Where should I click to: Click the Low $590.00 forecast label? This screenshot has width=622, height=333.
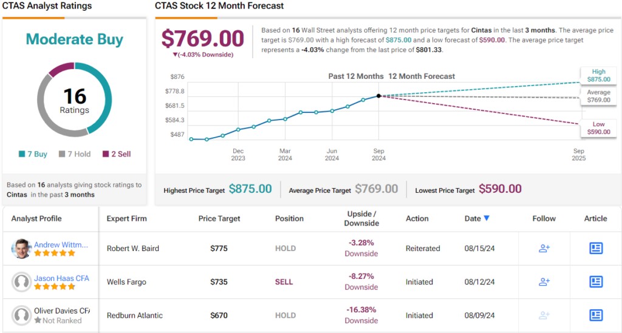click(x=598, y=128)
